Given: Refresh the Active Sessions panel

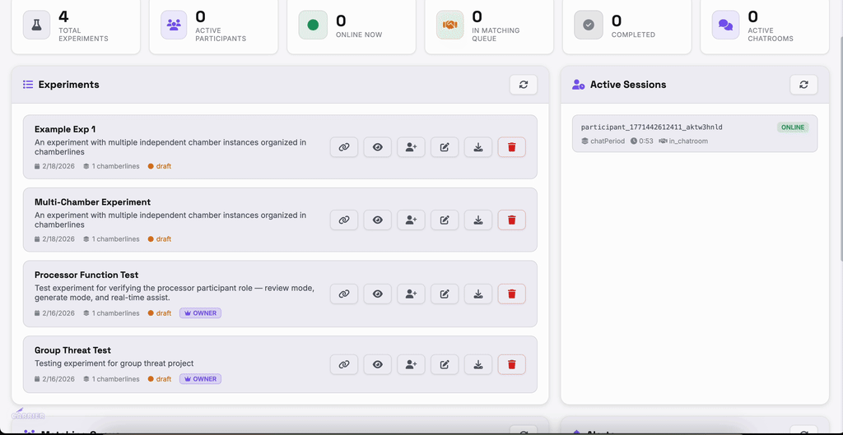Looking at the screenshot, I should pos(803,85).
